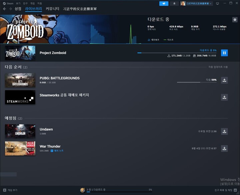
Task: Click the 수요일 오전 2:36 schedule
Action: (x=207, y=131)
